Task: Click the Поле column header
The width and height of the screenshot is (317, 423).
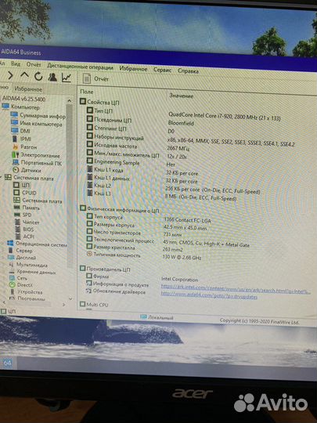Action: point(87,92)
